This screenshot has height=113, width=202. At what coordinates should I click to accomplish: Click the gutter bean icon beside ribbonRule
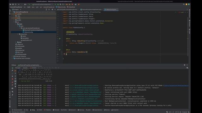coord(60,50)
